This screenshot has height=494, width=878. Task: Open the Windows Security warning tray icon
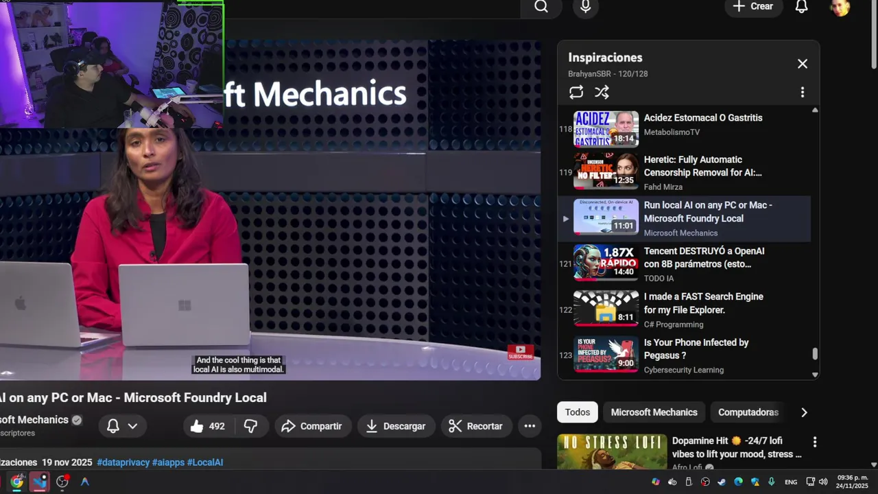pos(755,482)
